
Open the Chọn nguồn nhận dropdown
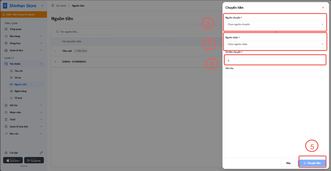(276, 44)
